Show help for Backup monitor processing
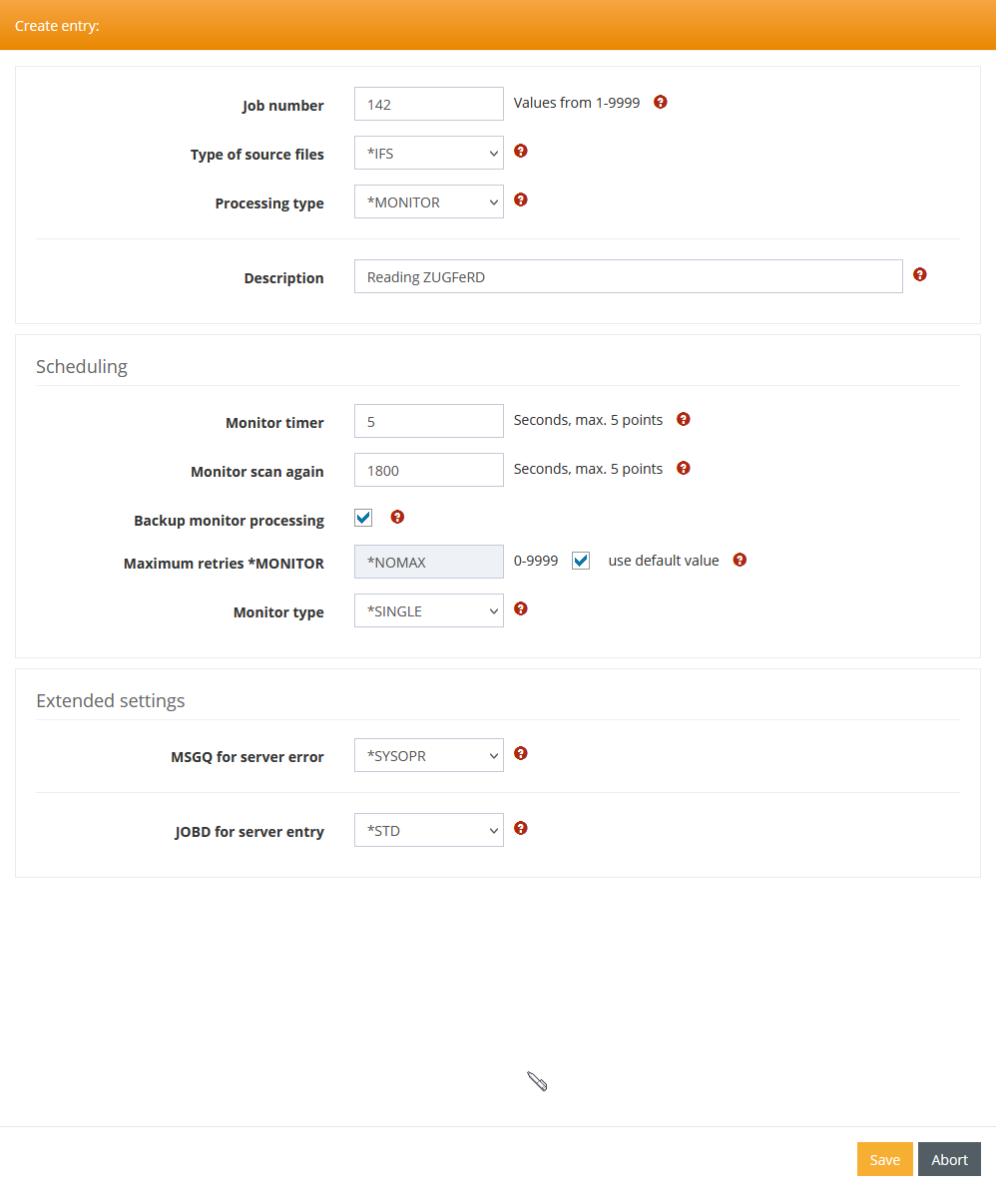Viewport: 996px width, 1191px height. (397, 517)
